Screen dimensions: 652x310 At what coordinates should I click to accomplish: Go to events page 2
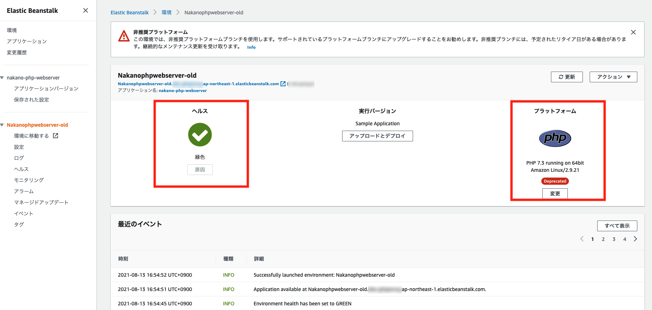603,239
